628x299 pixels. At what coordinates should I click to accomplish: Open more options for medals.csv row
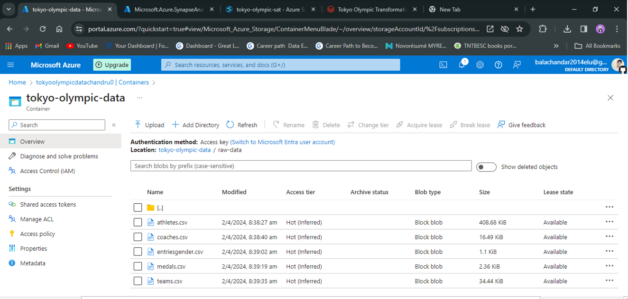610,266
